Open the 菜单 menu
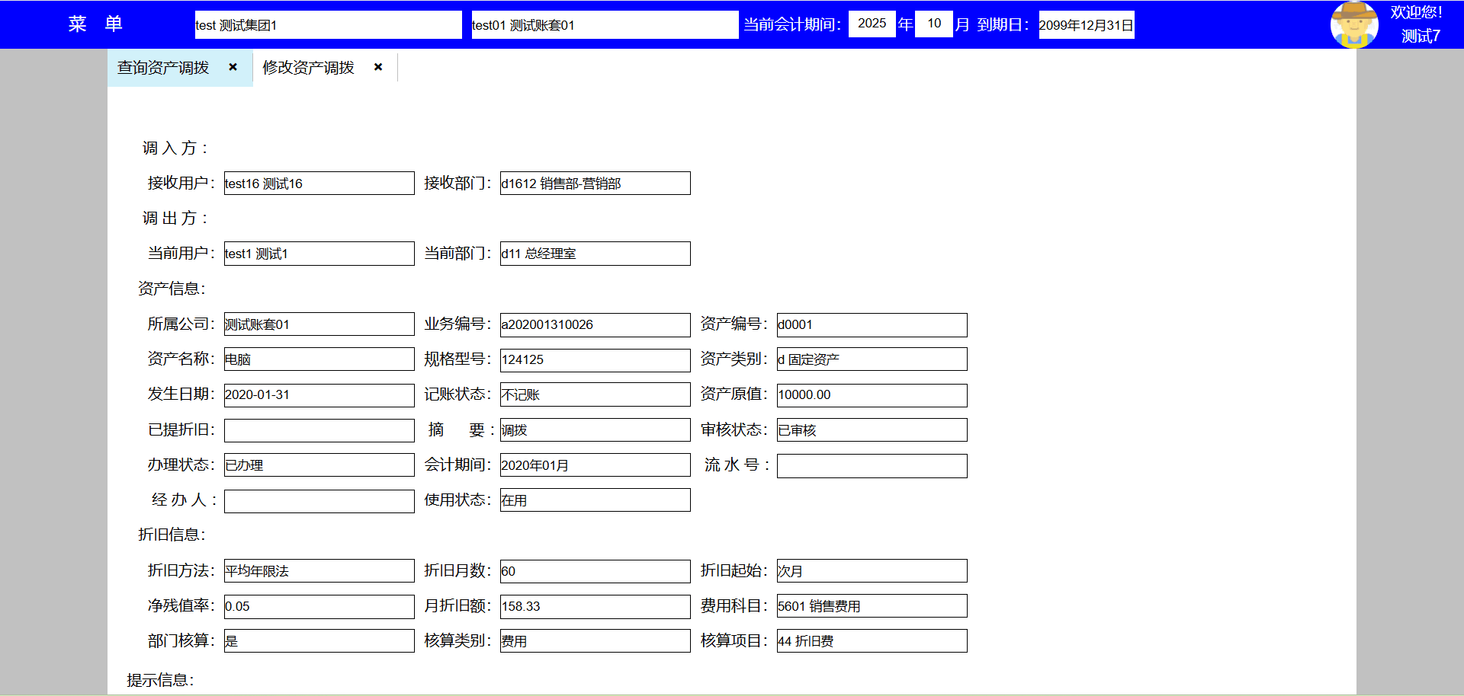This screenshot has width=1464, height=696. (95, 24)
